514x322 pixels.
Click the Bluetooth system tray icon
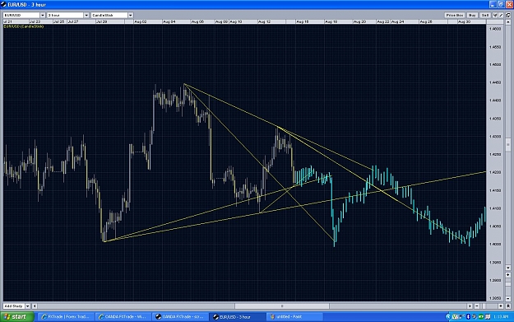[469, 316]
